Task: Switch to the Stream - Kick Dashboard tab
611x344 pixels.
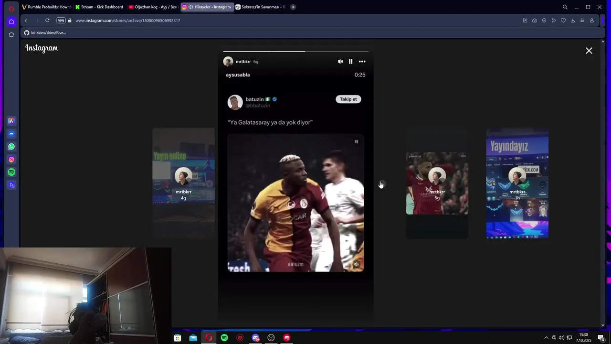Action: coord(100,7)
